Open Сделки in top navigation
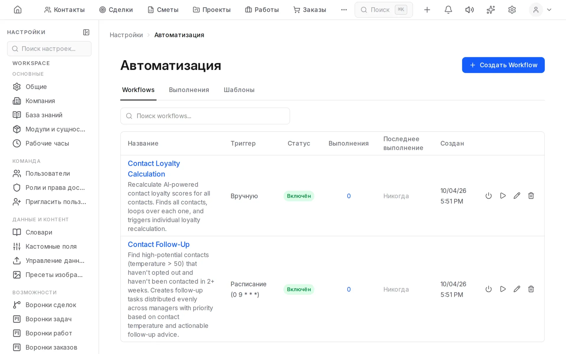The image size is (566, 354). 116,10
